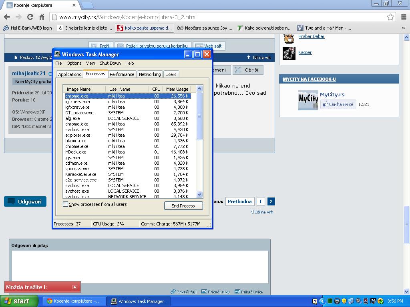
Task: Open the 'Two and a Half Men' bookmark
Action: pyautogui.click(x=324, y=28)
